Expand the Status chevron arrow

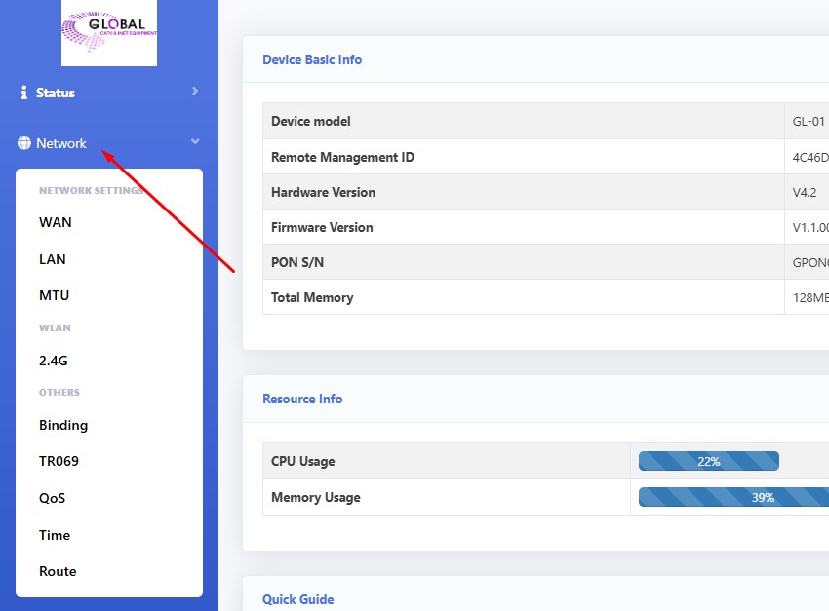click(x=195, y=91)
